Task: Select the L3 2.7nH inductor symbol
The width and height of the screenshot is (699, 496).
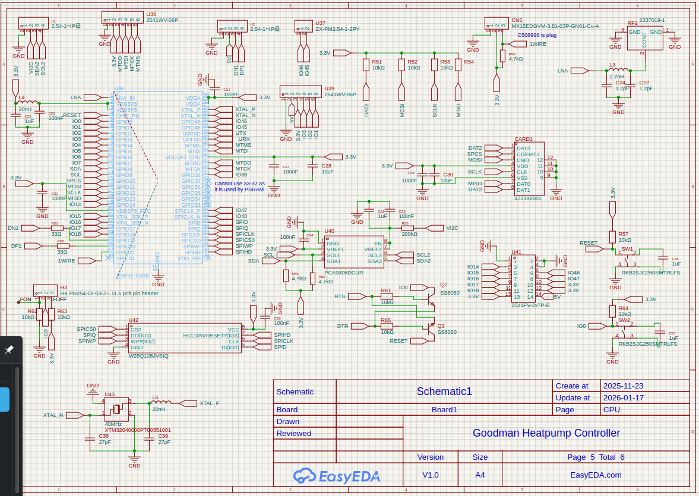Action: [617, 71]
